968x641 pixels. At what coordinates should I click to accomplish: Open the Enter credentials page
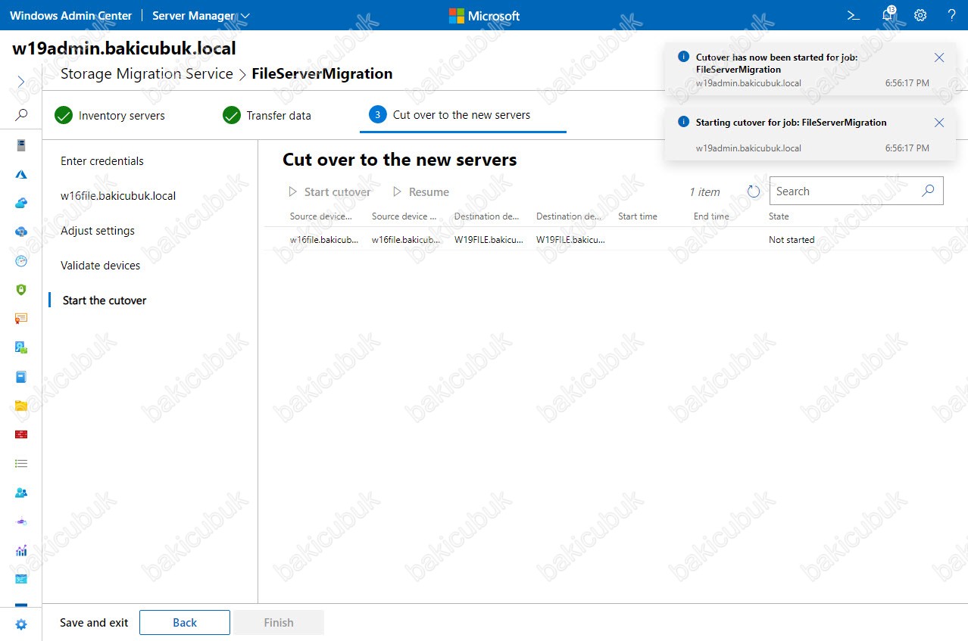[102, 161]
